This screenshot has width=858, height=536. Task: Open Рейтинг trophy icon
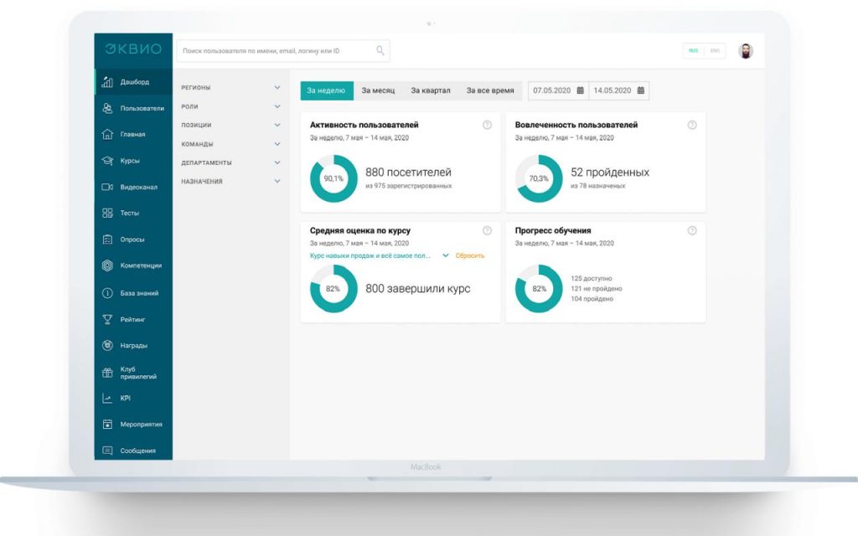(107, 319)
